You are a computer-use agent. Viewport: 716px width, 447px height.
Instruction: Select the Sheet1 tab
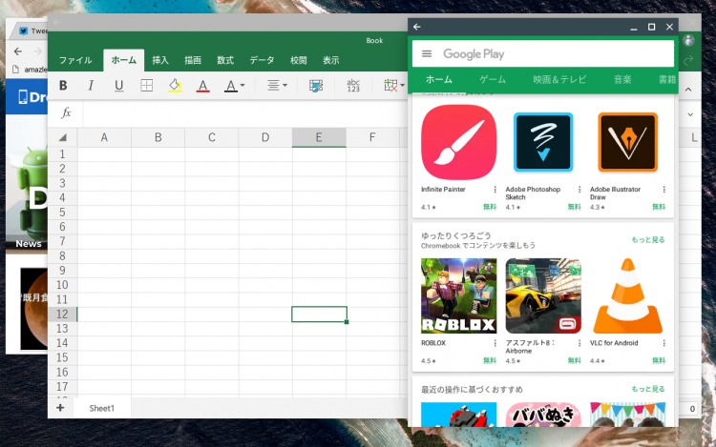102,408
